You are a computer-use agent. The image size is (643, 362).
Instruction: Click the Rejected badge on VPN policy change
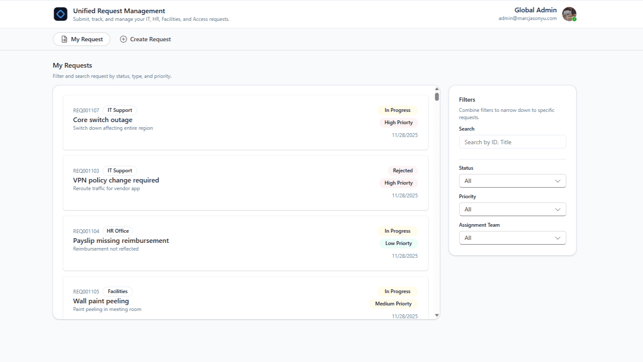(x=402, y=171)
